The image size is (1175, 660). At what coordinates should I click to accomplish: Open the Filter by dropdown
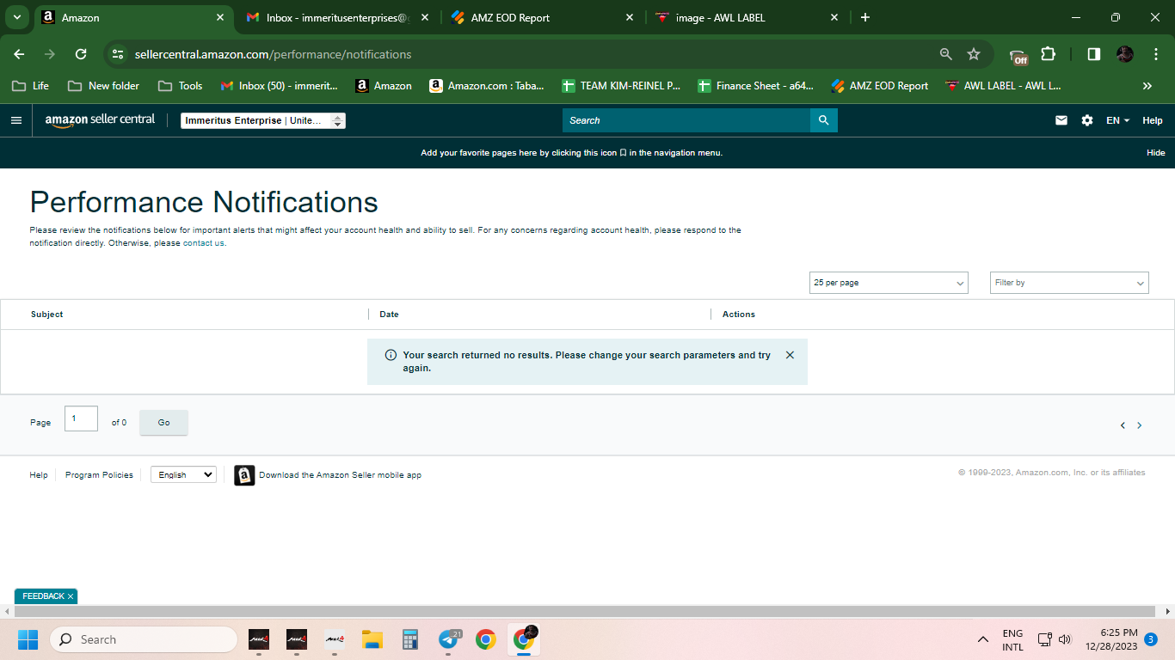point(1069,283)
